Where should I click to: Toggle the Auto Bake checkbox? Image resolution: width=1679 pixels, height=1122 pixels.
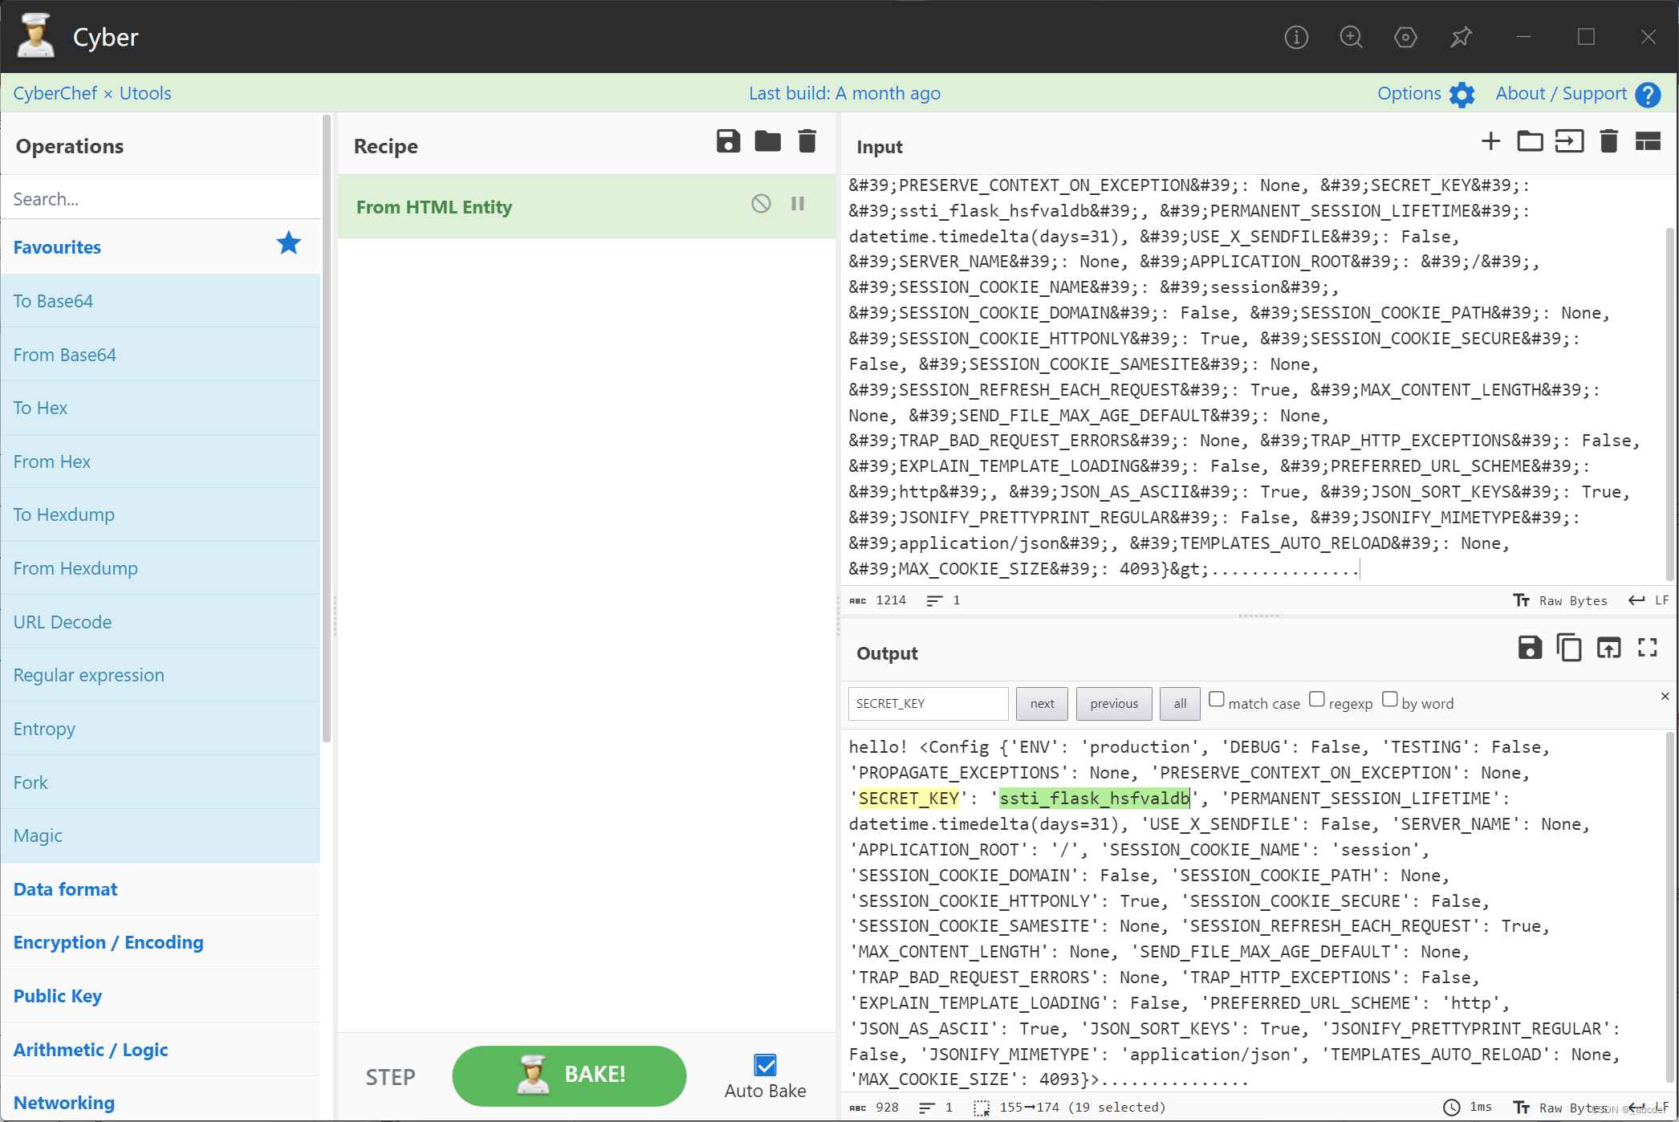click(x=765, y=1065)
